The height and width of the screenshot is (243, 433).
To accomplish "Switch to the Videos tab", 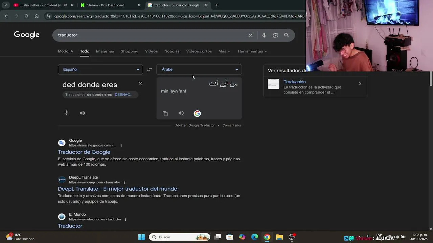I will (151, 51).
